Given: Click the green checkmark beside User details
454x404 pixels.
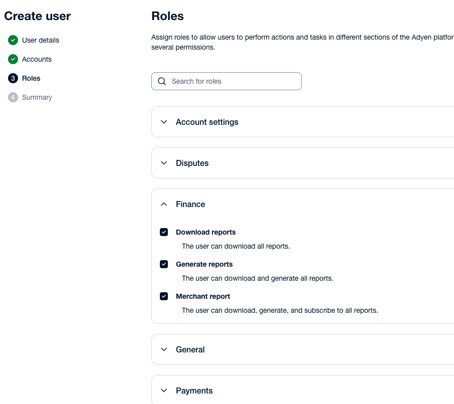Looking at the screenshot, I should point(13,40).
